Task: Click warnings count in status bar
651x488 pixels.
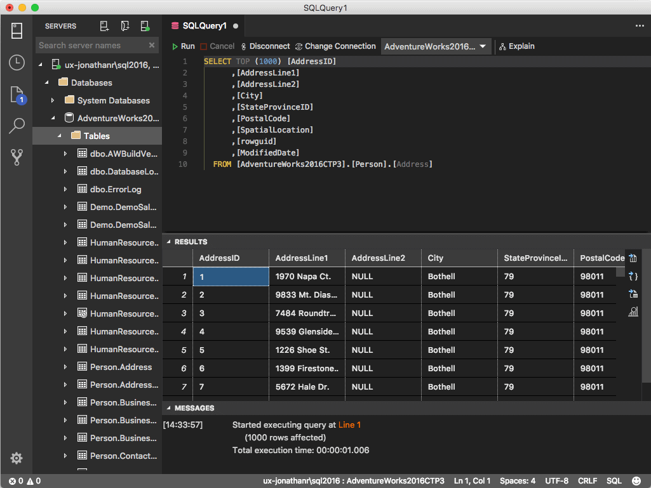Action: pos(34,481)
